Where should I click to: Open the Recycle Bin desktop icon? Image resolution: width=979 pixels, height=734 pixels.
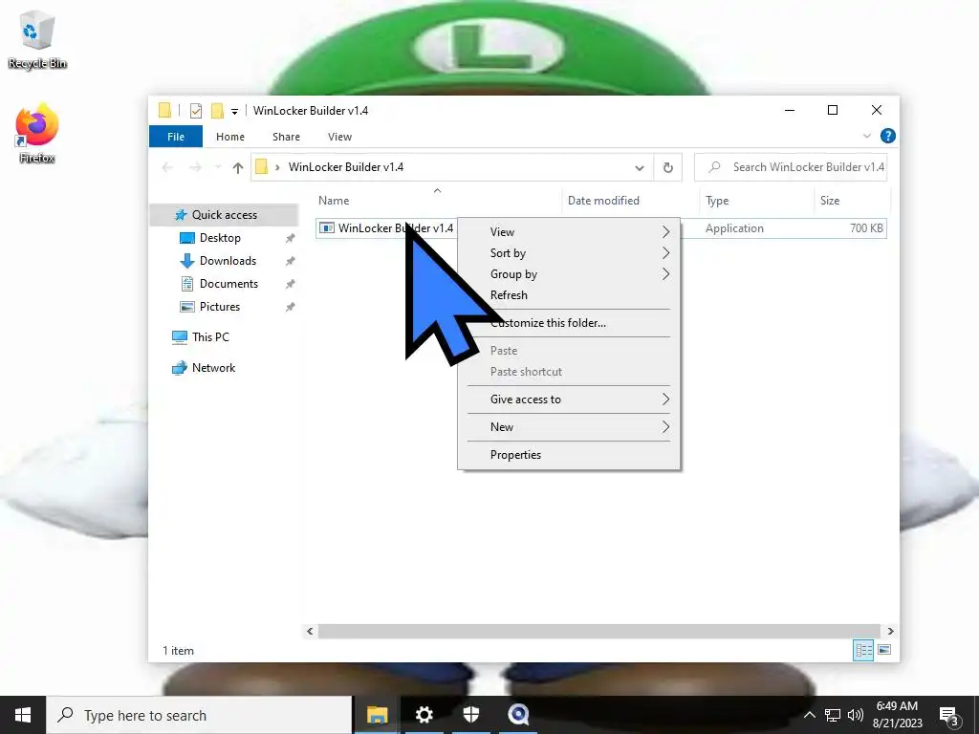pyautogui.click(x=37, y=39)
